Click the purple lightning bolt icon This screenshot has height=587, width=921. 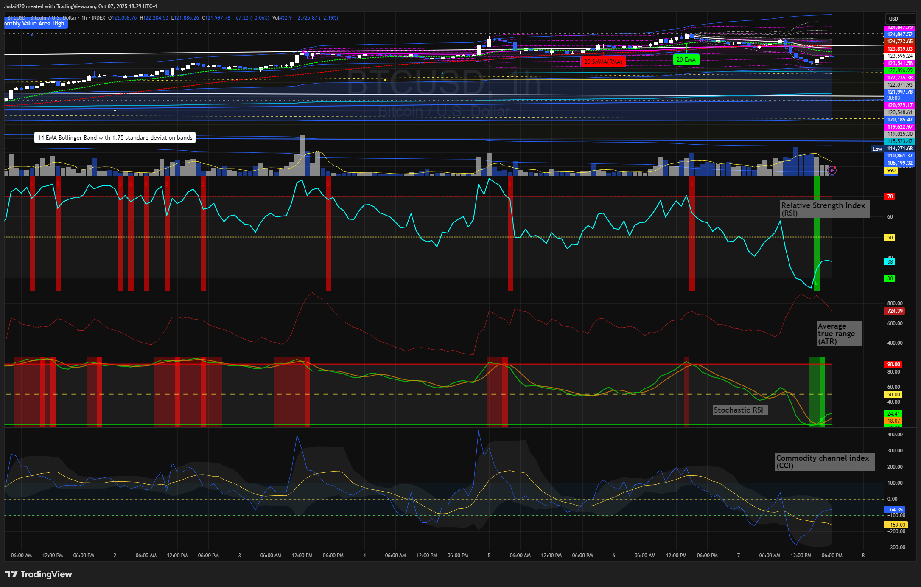tap(832, 171)
